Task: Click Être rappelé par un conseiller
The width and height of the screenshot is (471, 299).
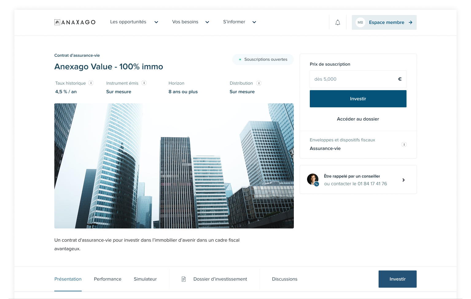Action: point(352,176)
